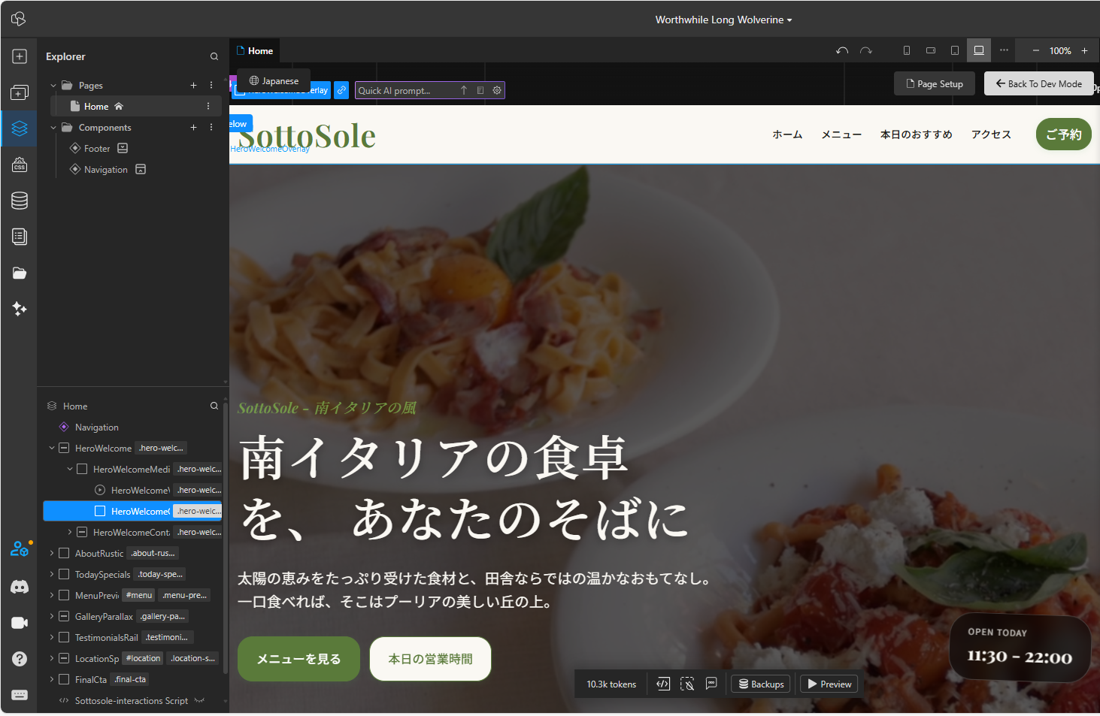Image resolution: width=1100 pixels, height=716 pixels.
Task: Click the undo arrow in the top toolbar
Action: point(842,50)
